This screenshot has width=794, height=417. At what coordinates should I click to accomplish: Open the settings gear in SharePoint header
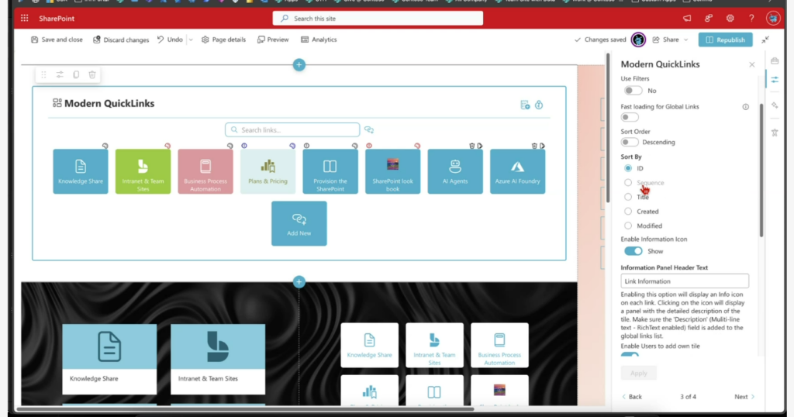pos(730,19)
